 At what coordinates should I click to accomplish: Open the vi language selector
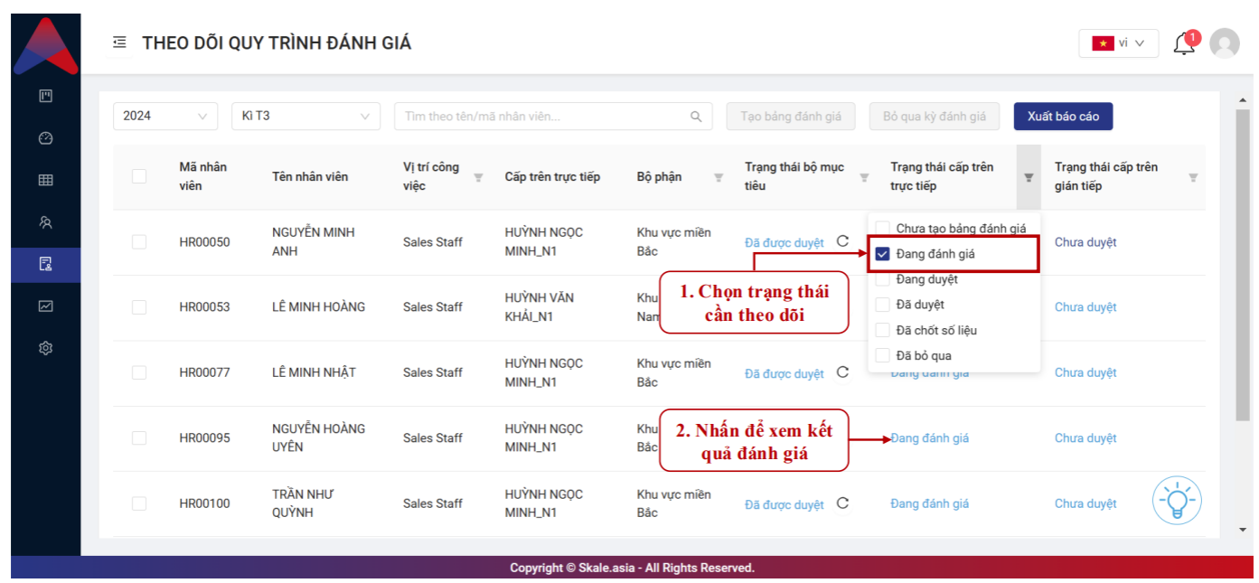point(1118,43)
